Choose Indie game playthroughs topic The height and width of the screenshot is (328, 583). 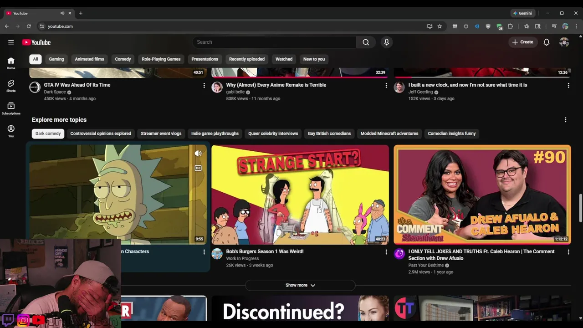pyautogui.click(x=215, y=133)
